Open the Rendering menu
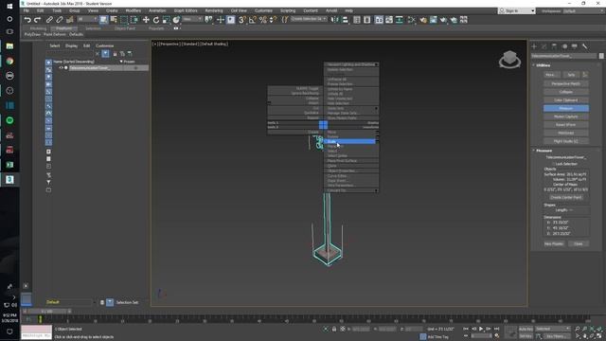Image resolution: width=606 pixels, height=341 pixels. (x=214, y=10)
